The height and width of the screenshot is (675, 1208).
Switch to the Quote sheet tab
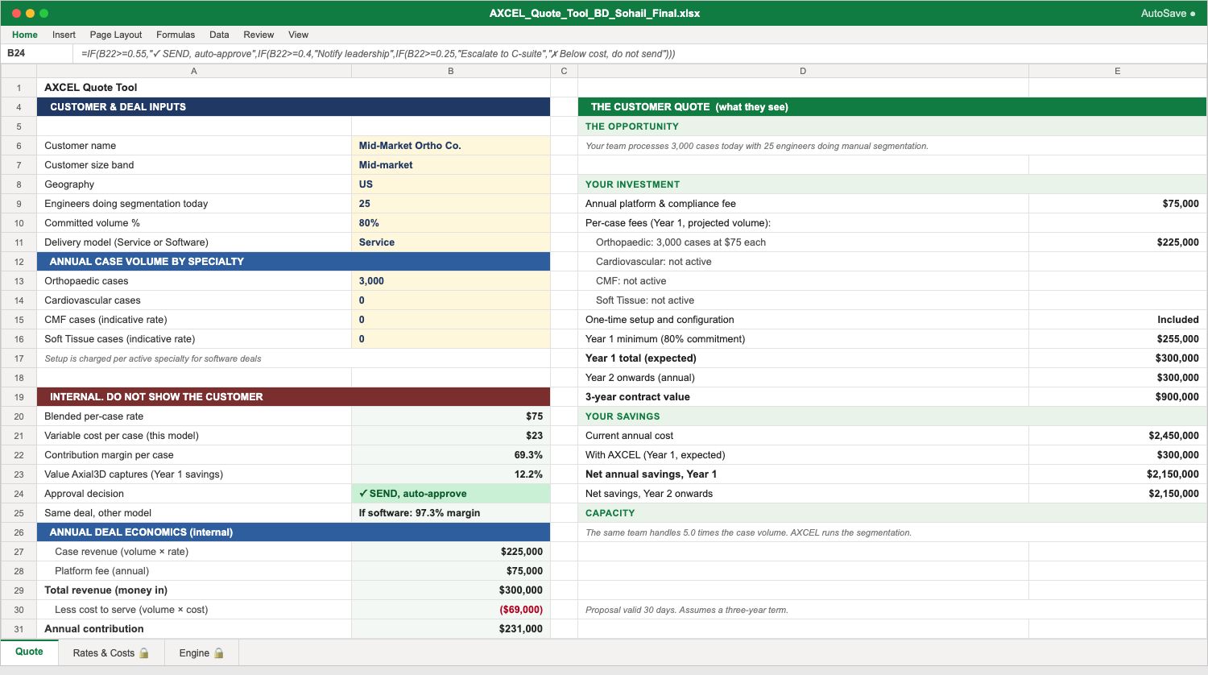(x=29, y=652)
